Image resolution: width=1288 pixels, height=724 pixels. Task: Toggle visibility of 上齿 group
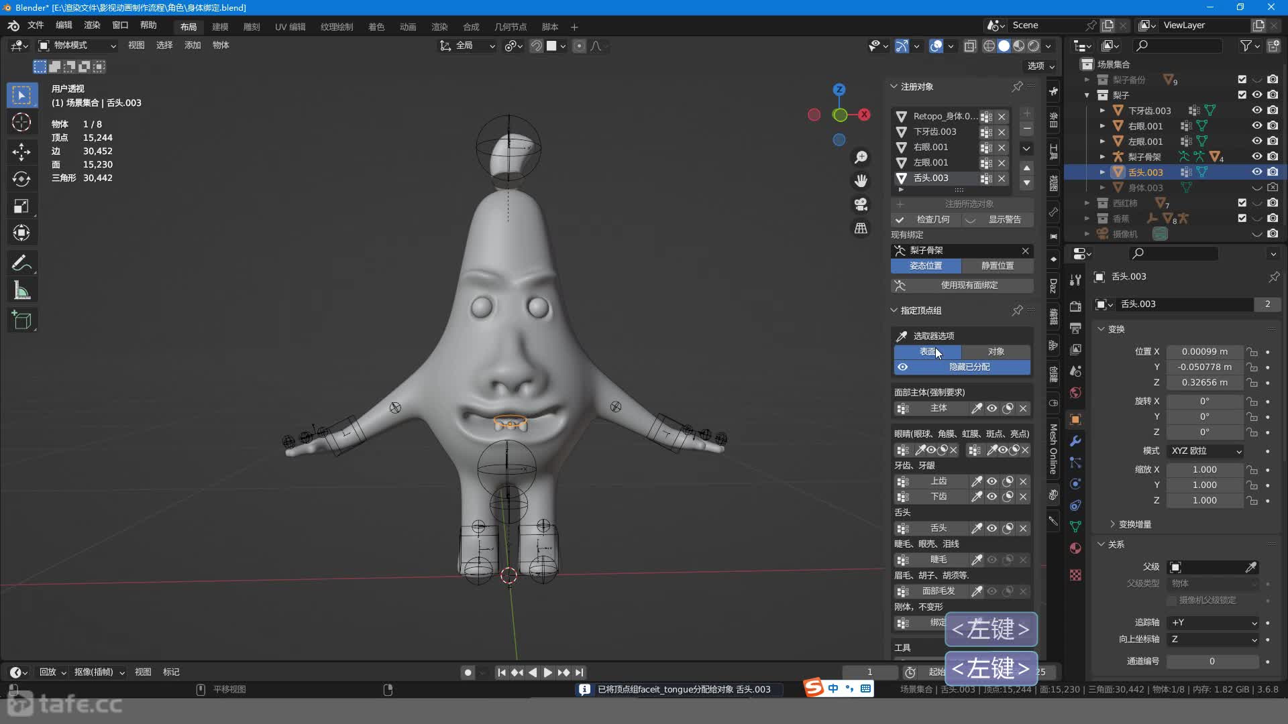click(991, 481)
